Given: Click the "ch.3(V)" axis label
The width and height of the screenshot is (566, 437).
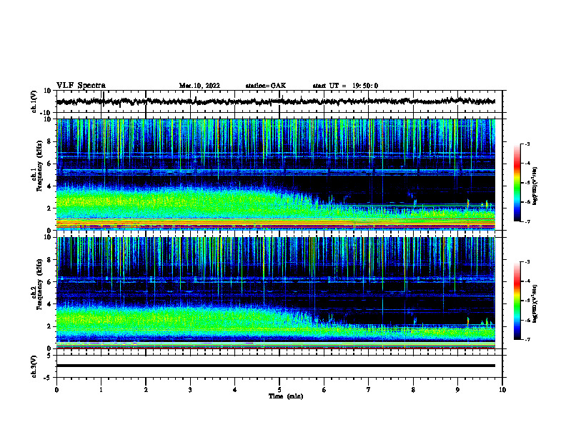Looking at the screenshot, I should tap(34, 367).
